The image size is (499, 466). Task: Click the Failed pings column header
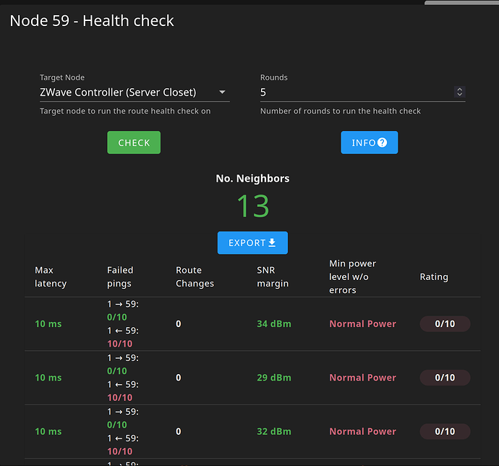pyautogui.click(x=120, y=276)
